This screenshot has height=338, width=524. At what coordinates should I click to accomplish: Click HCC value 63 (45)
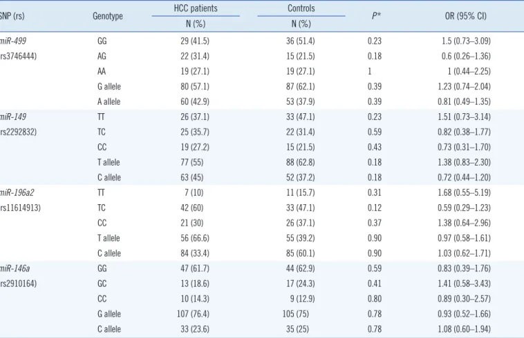tap(191, 178)
